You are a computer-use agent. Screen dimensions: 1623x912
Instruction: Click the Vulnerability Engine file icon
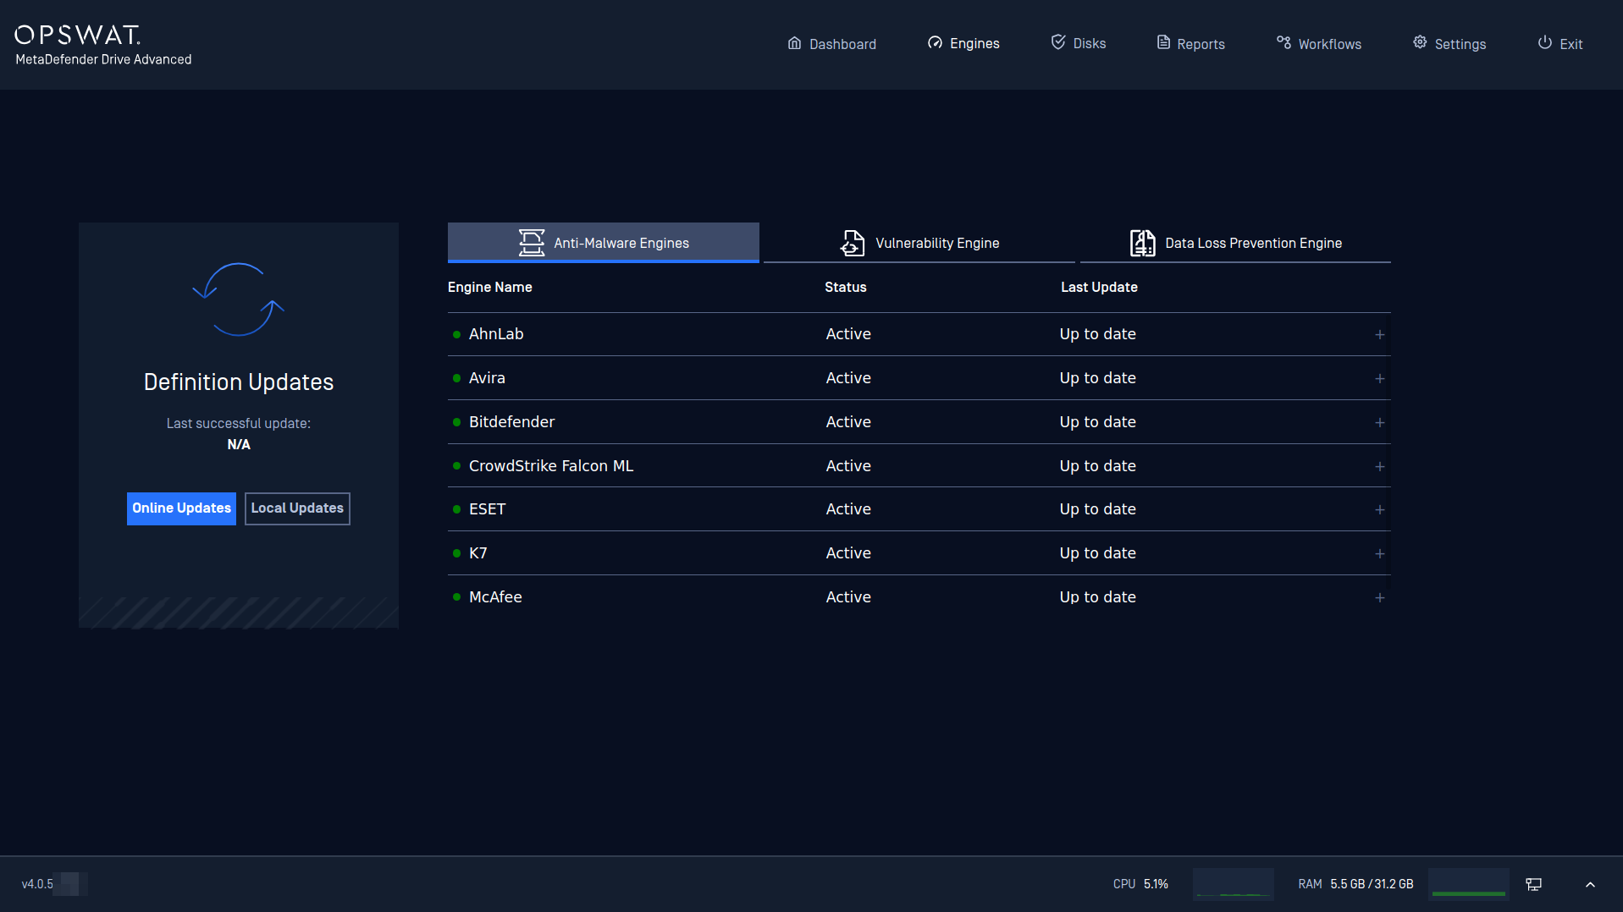pos(853,243)
